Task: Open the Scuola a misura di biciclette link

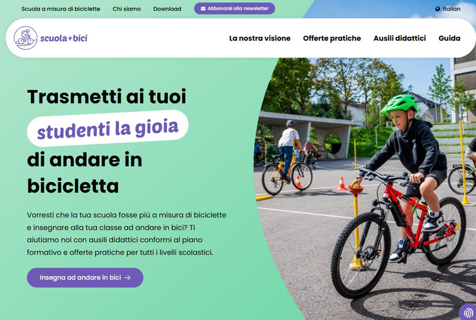Action: (61, 9)
